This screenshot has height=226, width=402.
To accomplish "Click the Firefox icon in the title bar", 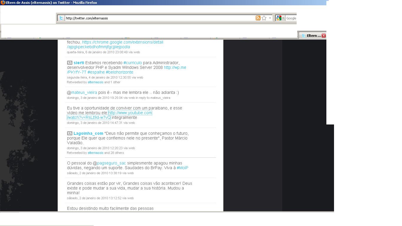I will (3, 3).
